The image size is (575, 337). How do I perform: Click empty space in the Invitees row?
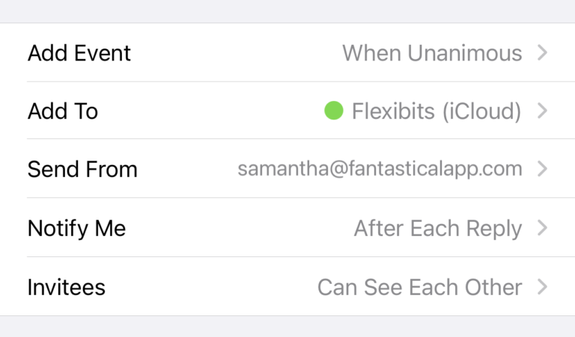[210, 287]
